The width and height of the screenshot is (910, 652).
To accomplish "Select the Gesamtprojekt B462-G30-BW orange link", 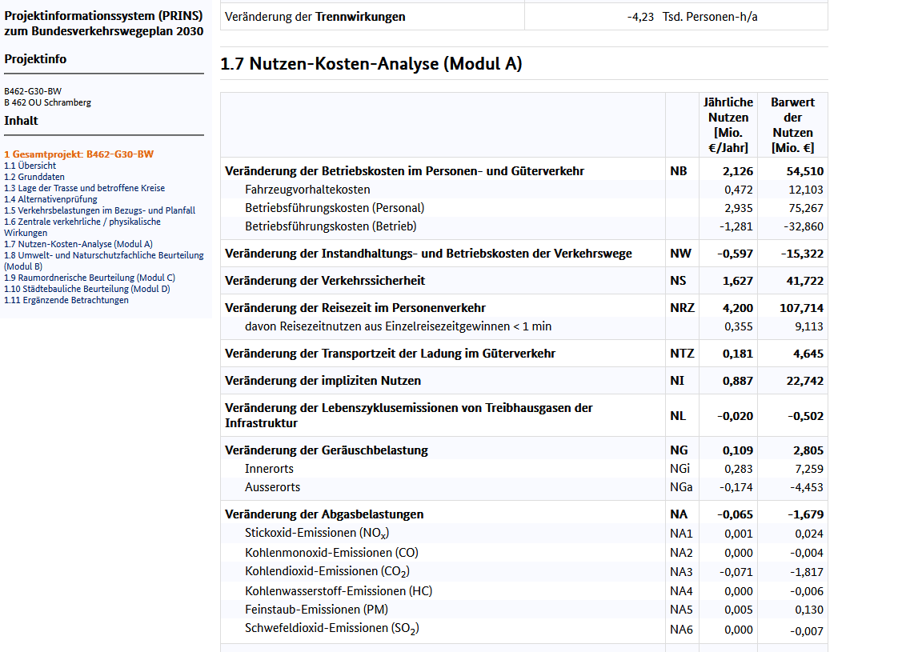I will 78,154.
